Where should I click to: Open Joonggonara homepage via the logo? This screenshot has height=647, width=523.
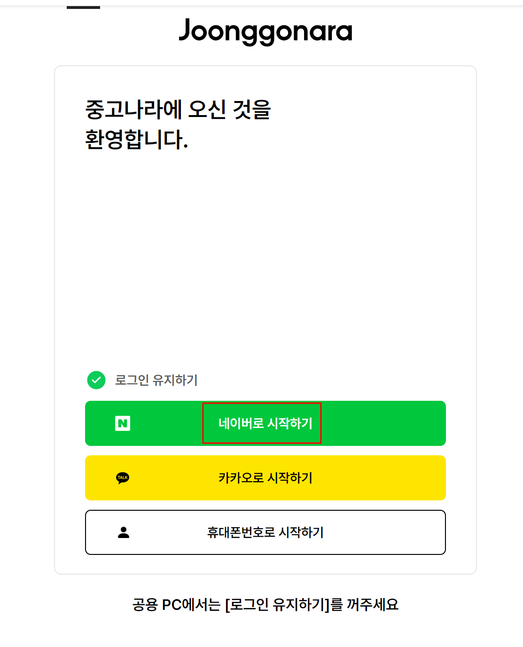click(265, 32)
